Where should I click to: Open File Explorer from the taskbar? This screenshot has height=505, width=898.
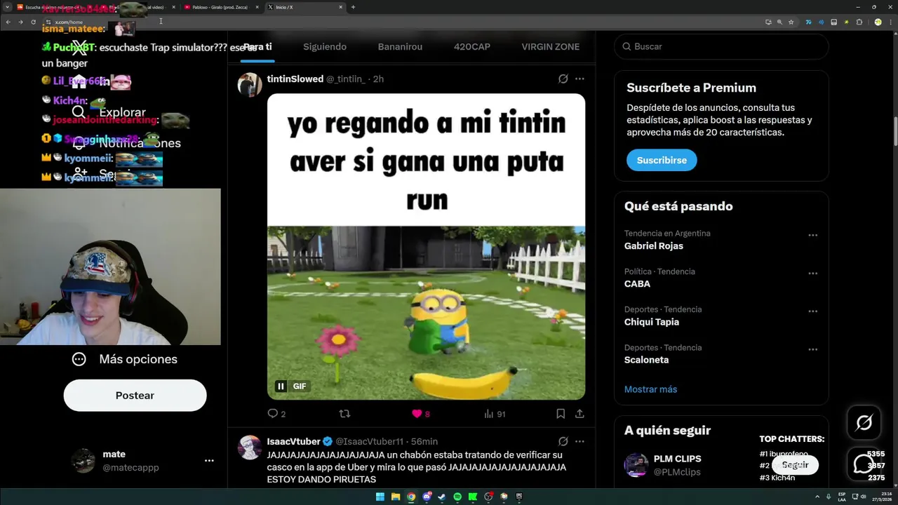pyautogui.click(x=396, y=497)
